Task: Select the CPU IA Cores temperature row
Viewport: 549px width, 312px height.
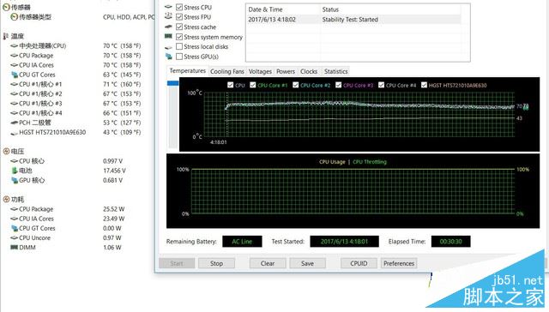Action: [76, 65]
